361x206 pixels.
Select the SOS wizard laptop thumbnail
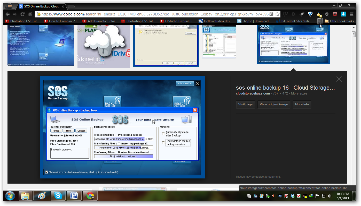(x=41, y=45)
